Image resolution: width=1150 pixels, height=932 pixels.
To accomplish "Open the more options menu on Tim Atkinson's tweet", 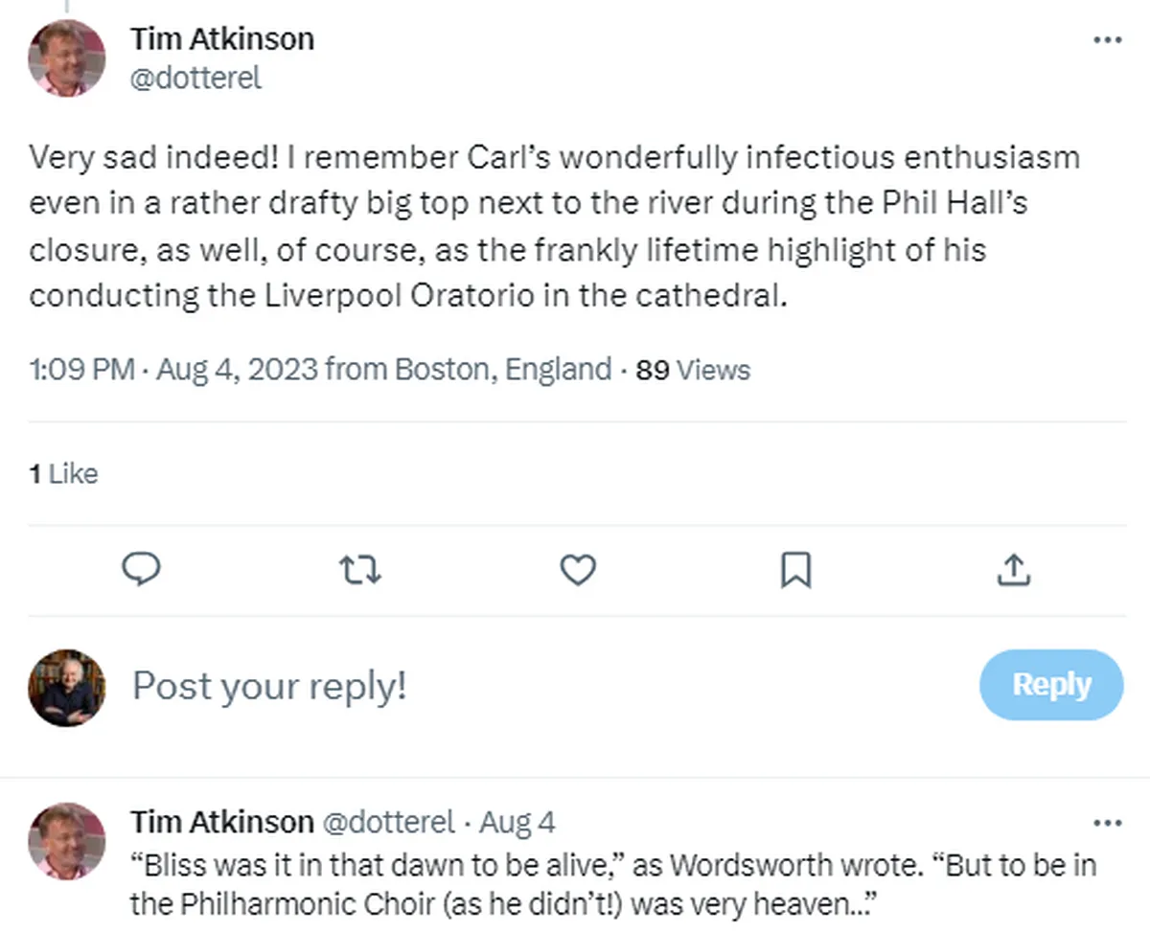I will 1108,39.
